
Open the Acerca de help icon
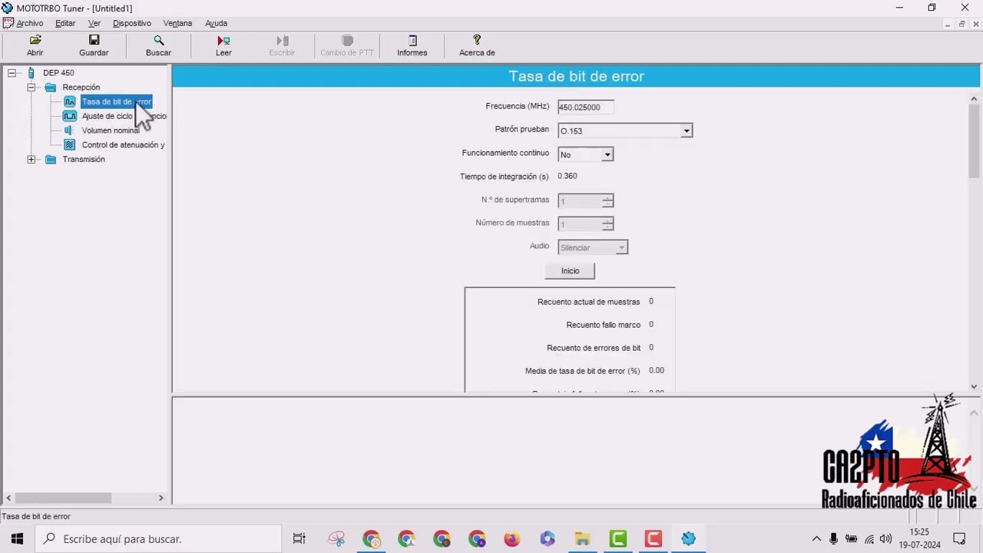[477, 40]
